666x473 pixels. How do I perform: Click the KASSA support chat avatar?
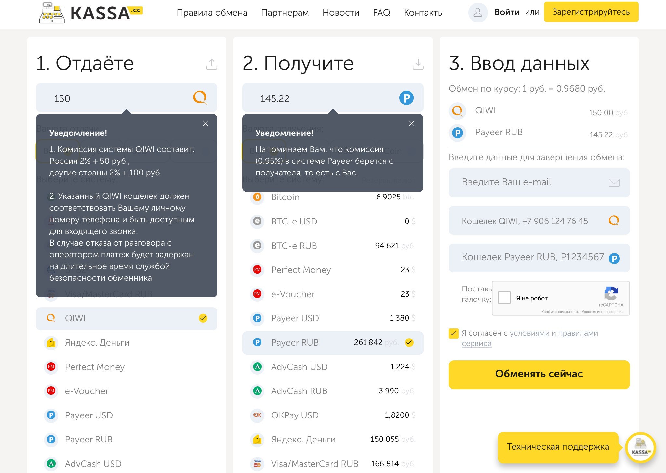point(640,448)
